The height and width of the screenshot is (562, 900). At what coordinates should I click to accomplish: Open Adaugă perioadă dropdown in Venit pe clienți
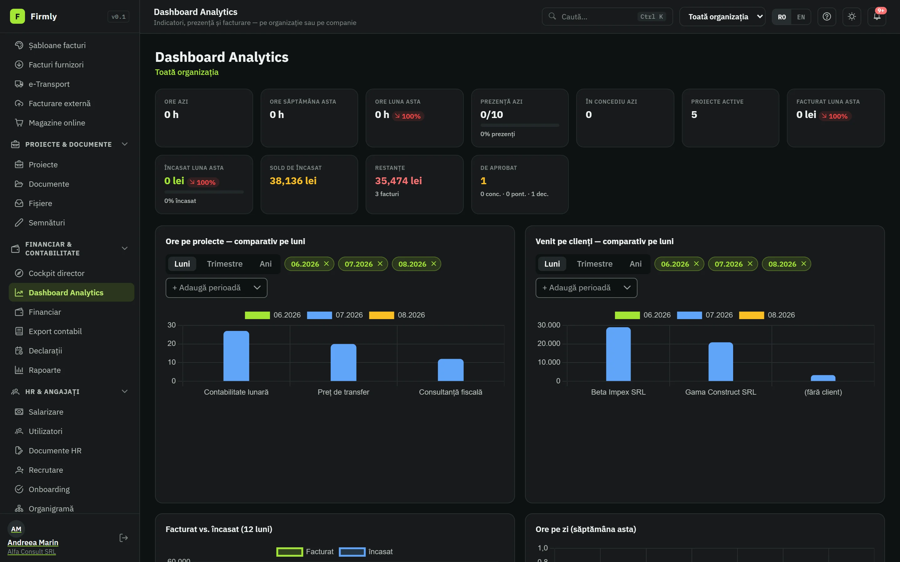click(586, 288)
